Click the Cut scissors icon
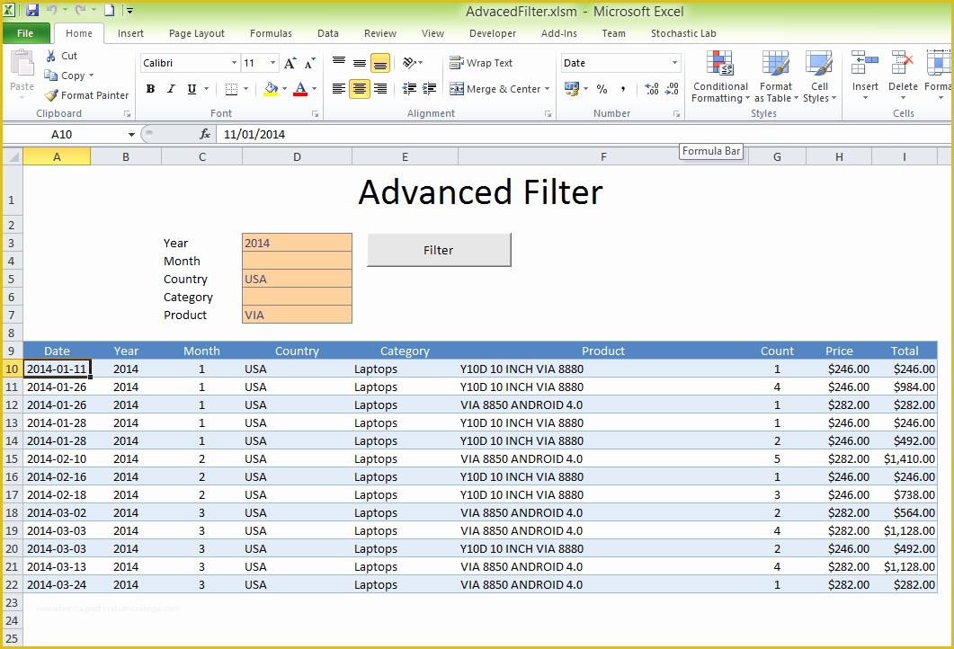 click(51, 56)
